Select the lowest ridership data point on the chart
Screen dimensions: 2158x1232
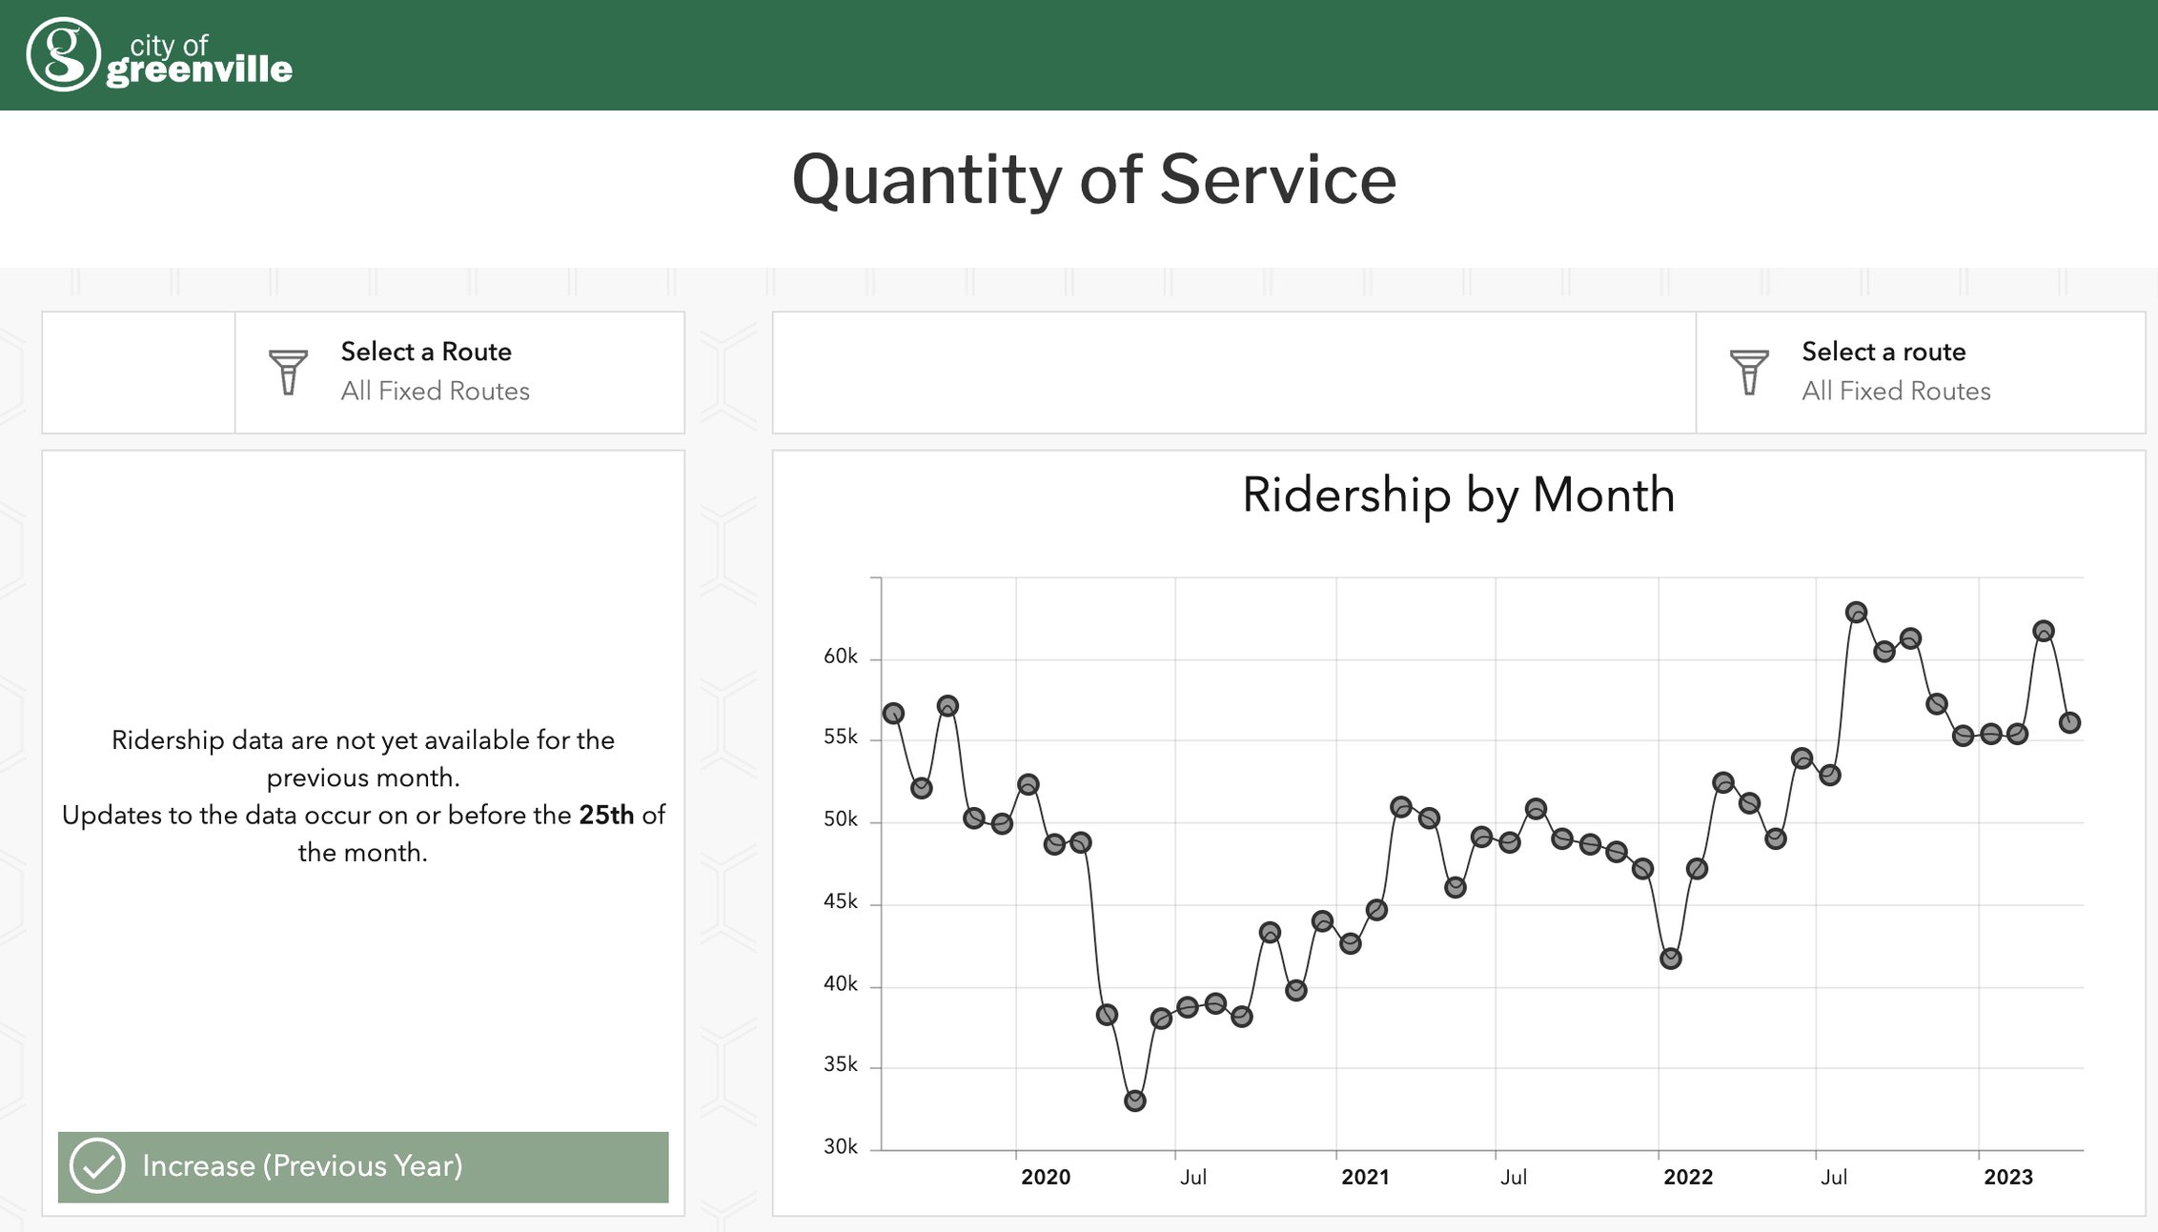[x=1134, y=1101]
